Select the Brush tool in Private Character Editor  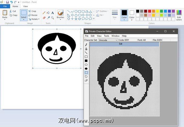[x=86, y=49]
